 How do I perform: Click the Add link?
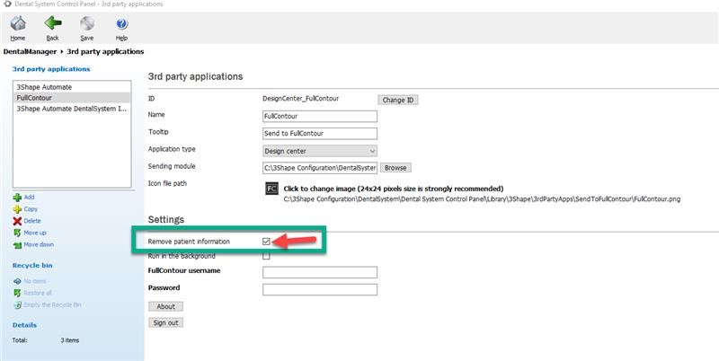29,197
